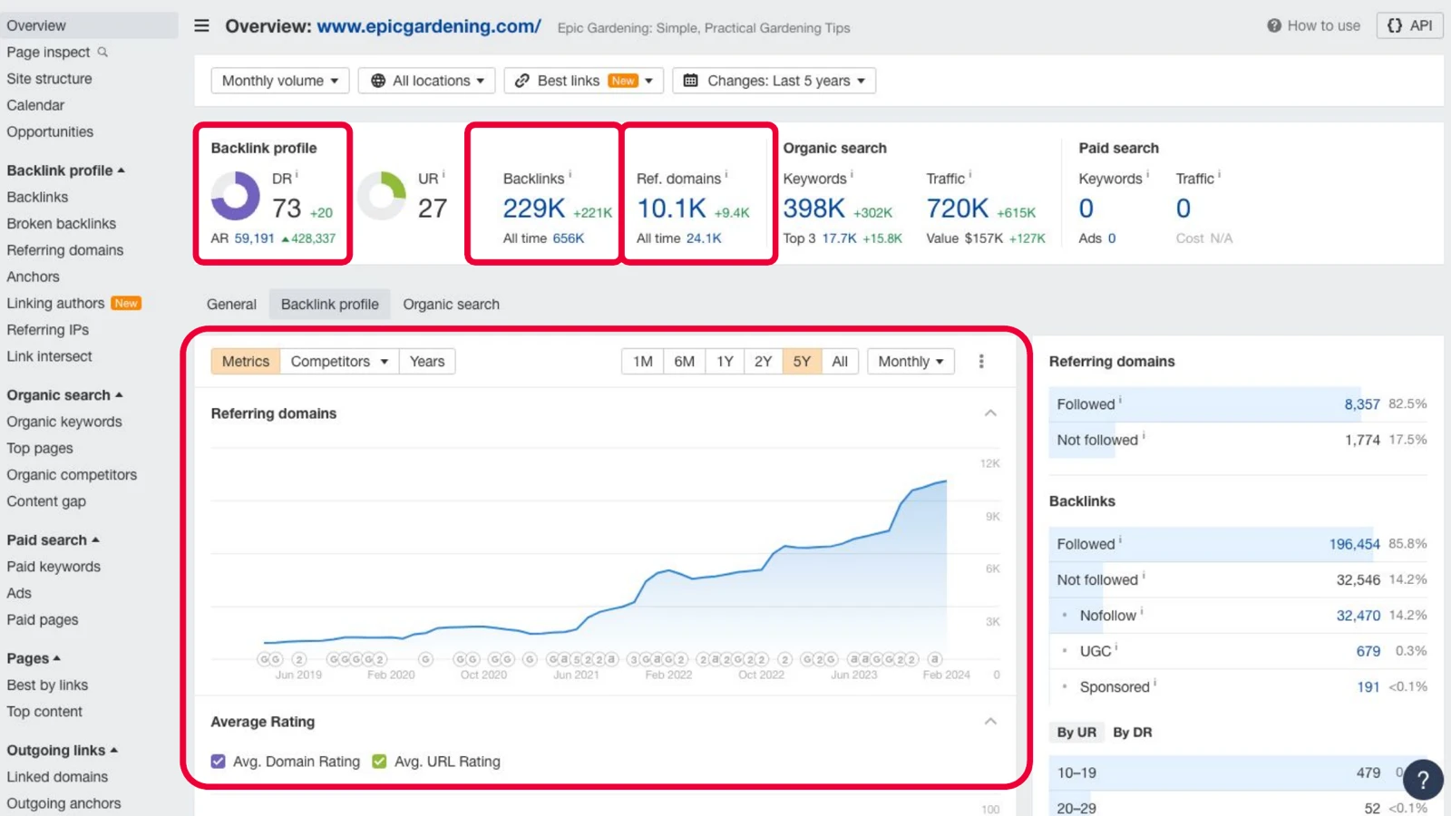Open Site structure in sidebar
This screenshot has height=816, width=1451.
(49, 79)
